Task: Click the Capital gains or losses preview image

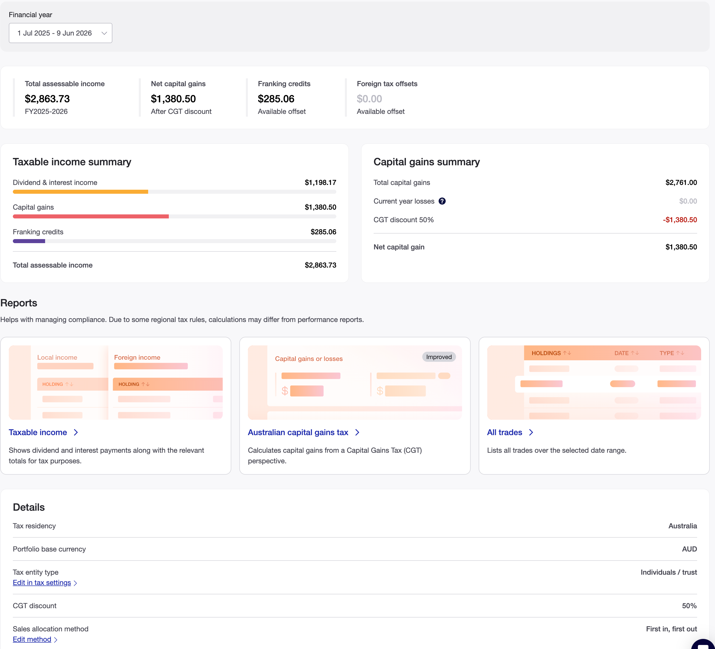Action: pyautogui.click(x=355, y=382)
